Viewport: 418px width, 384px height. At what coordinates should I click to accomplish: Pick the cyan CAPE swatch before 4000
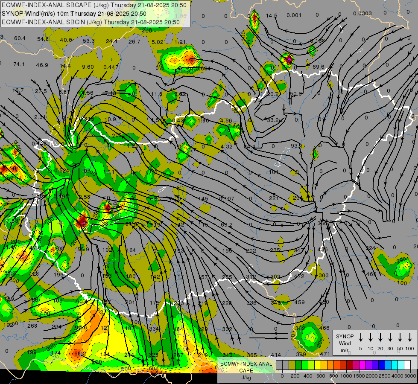pyautogui.click(x=395, y=365)
